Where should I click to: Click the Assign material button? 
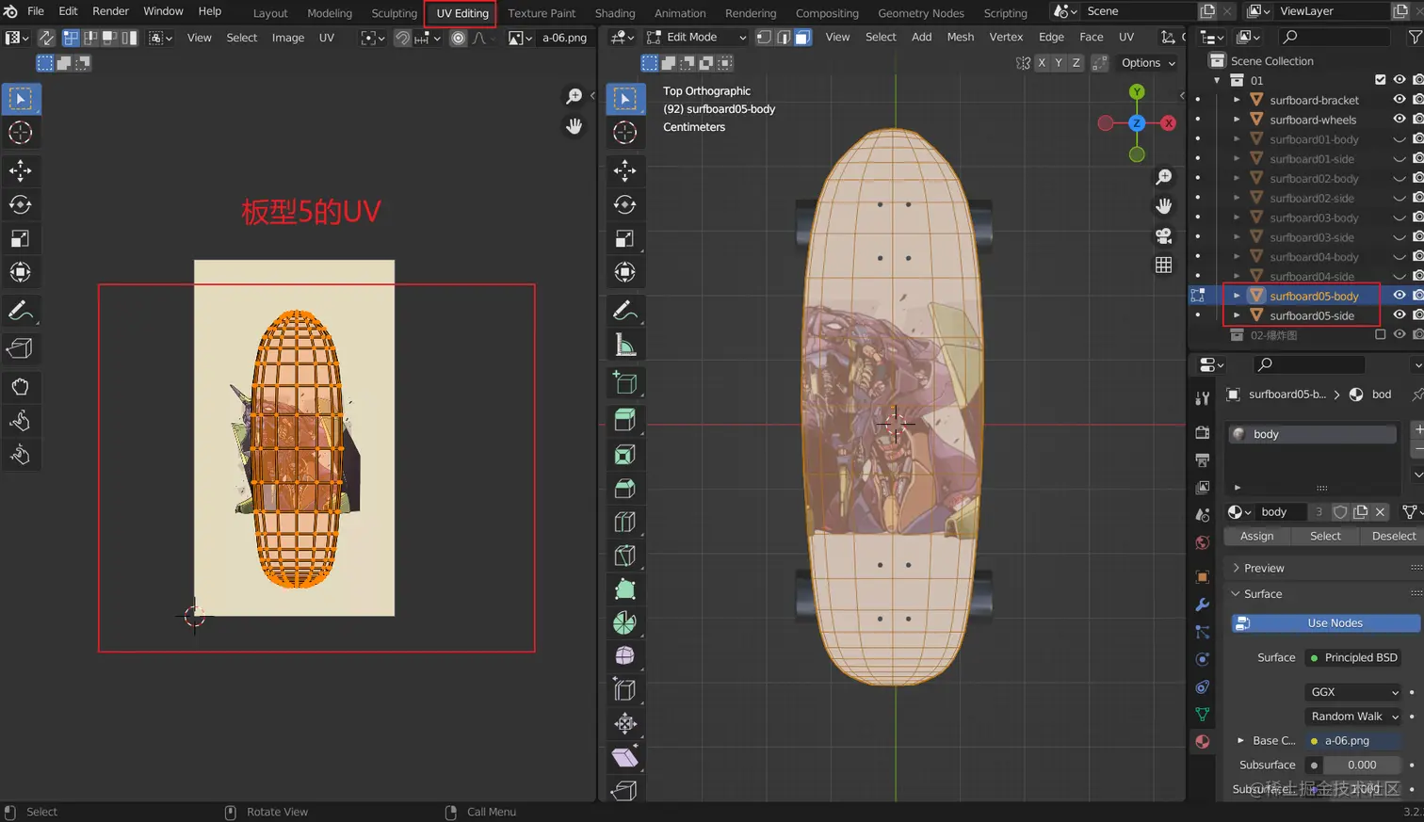click(1256, 536)
